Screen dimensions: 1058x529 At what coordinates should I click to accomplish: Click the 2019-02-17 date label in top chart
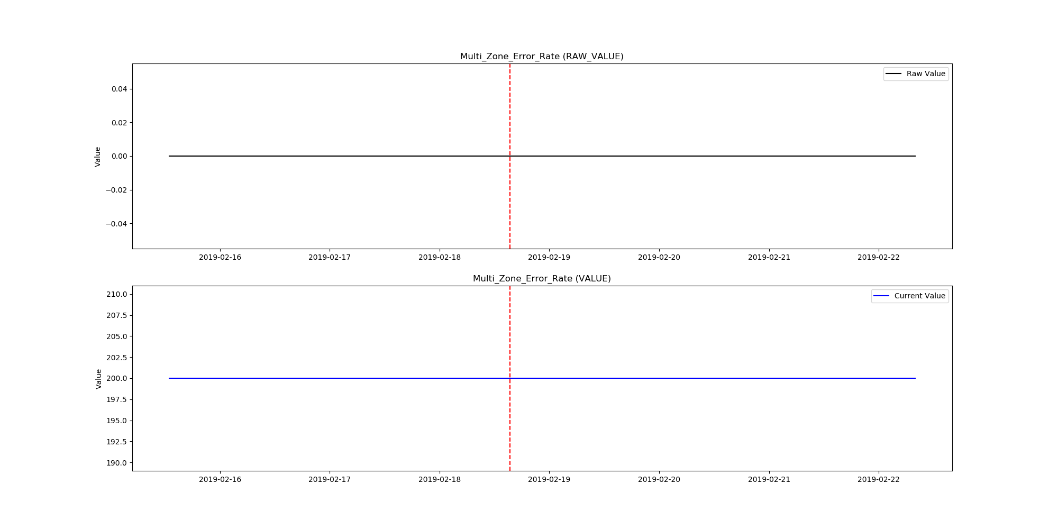point(330,257)
